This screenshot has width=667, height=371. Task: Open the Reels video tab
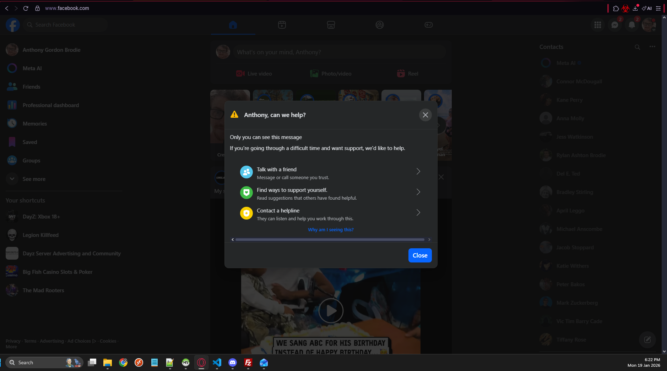tap(282, 25)
